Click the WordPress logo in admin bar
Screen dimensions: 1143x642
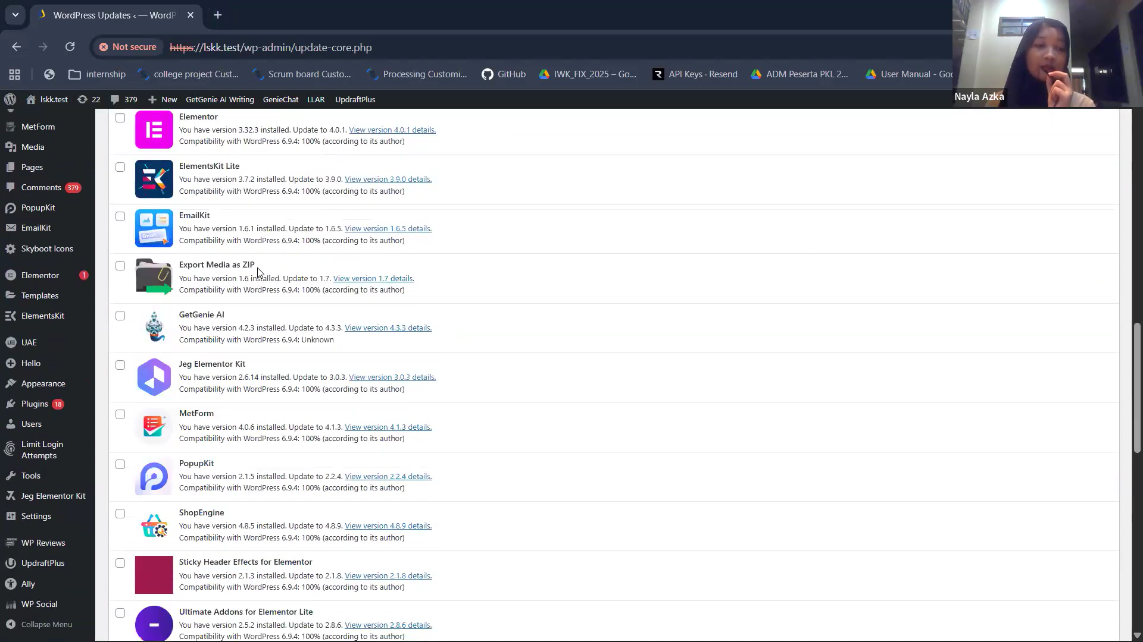10,99
